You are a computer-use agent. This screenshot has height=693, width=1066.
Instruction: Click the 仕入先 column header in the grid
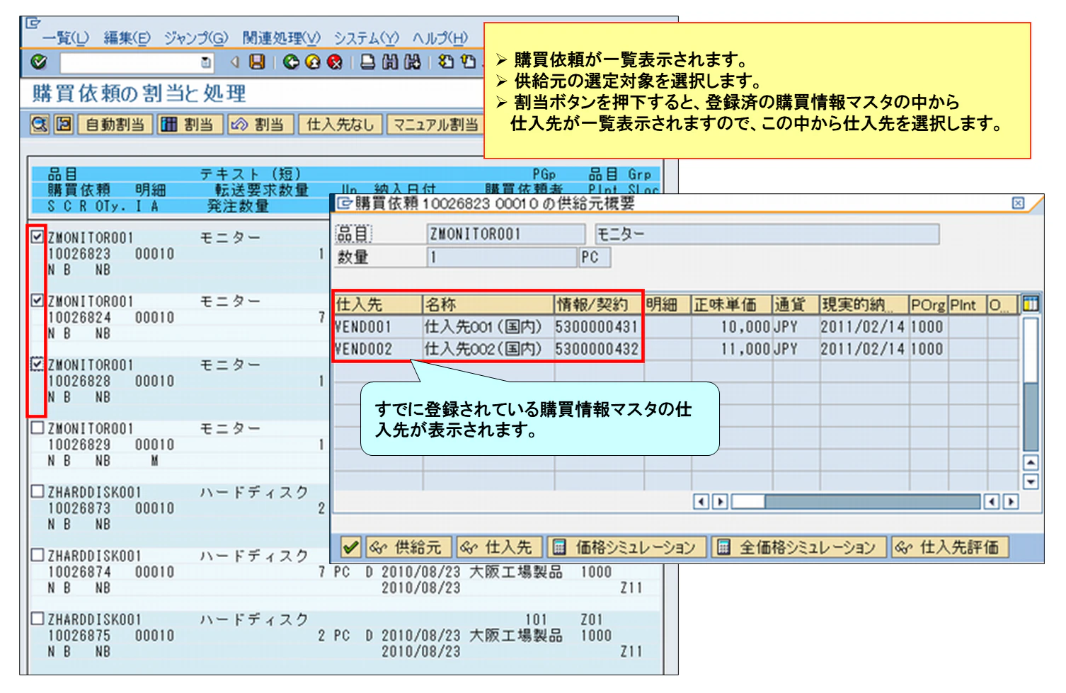[377, 304]
